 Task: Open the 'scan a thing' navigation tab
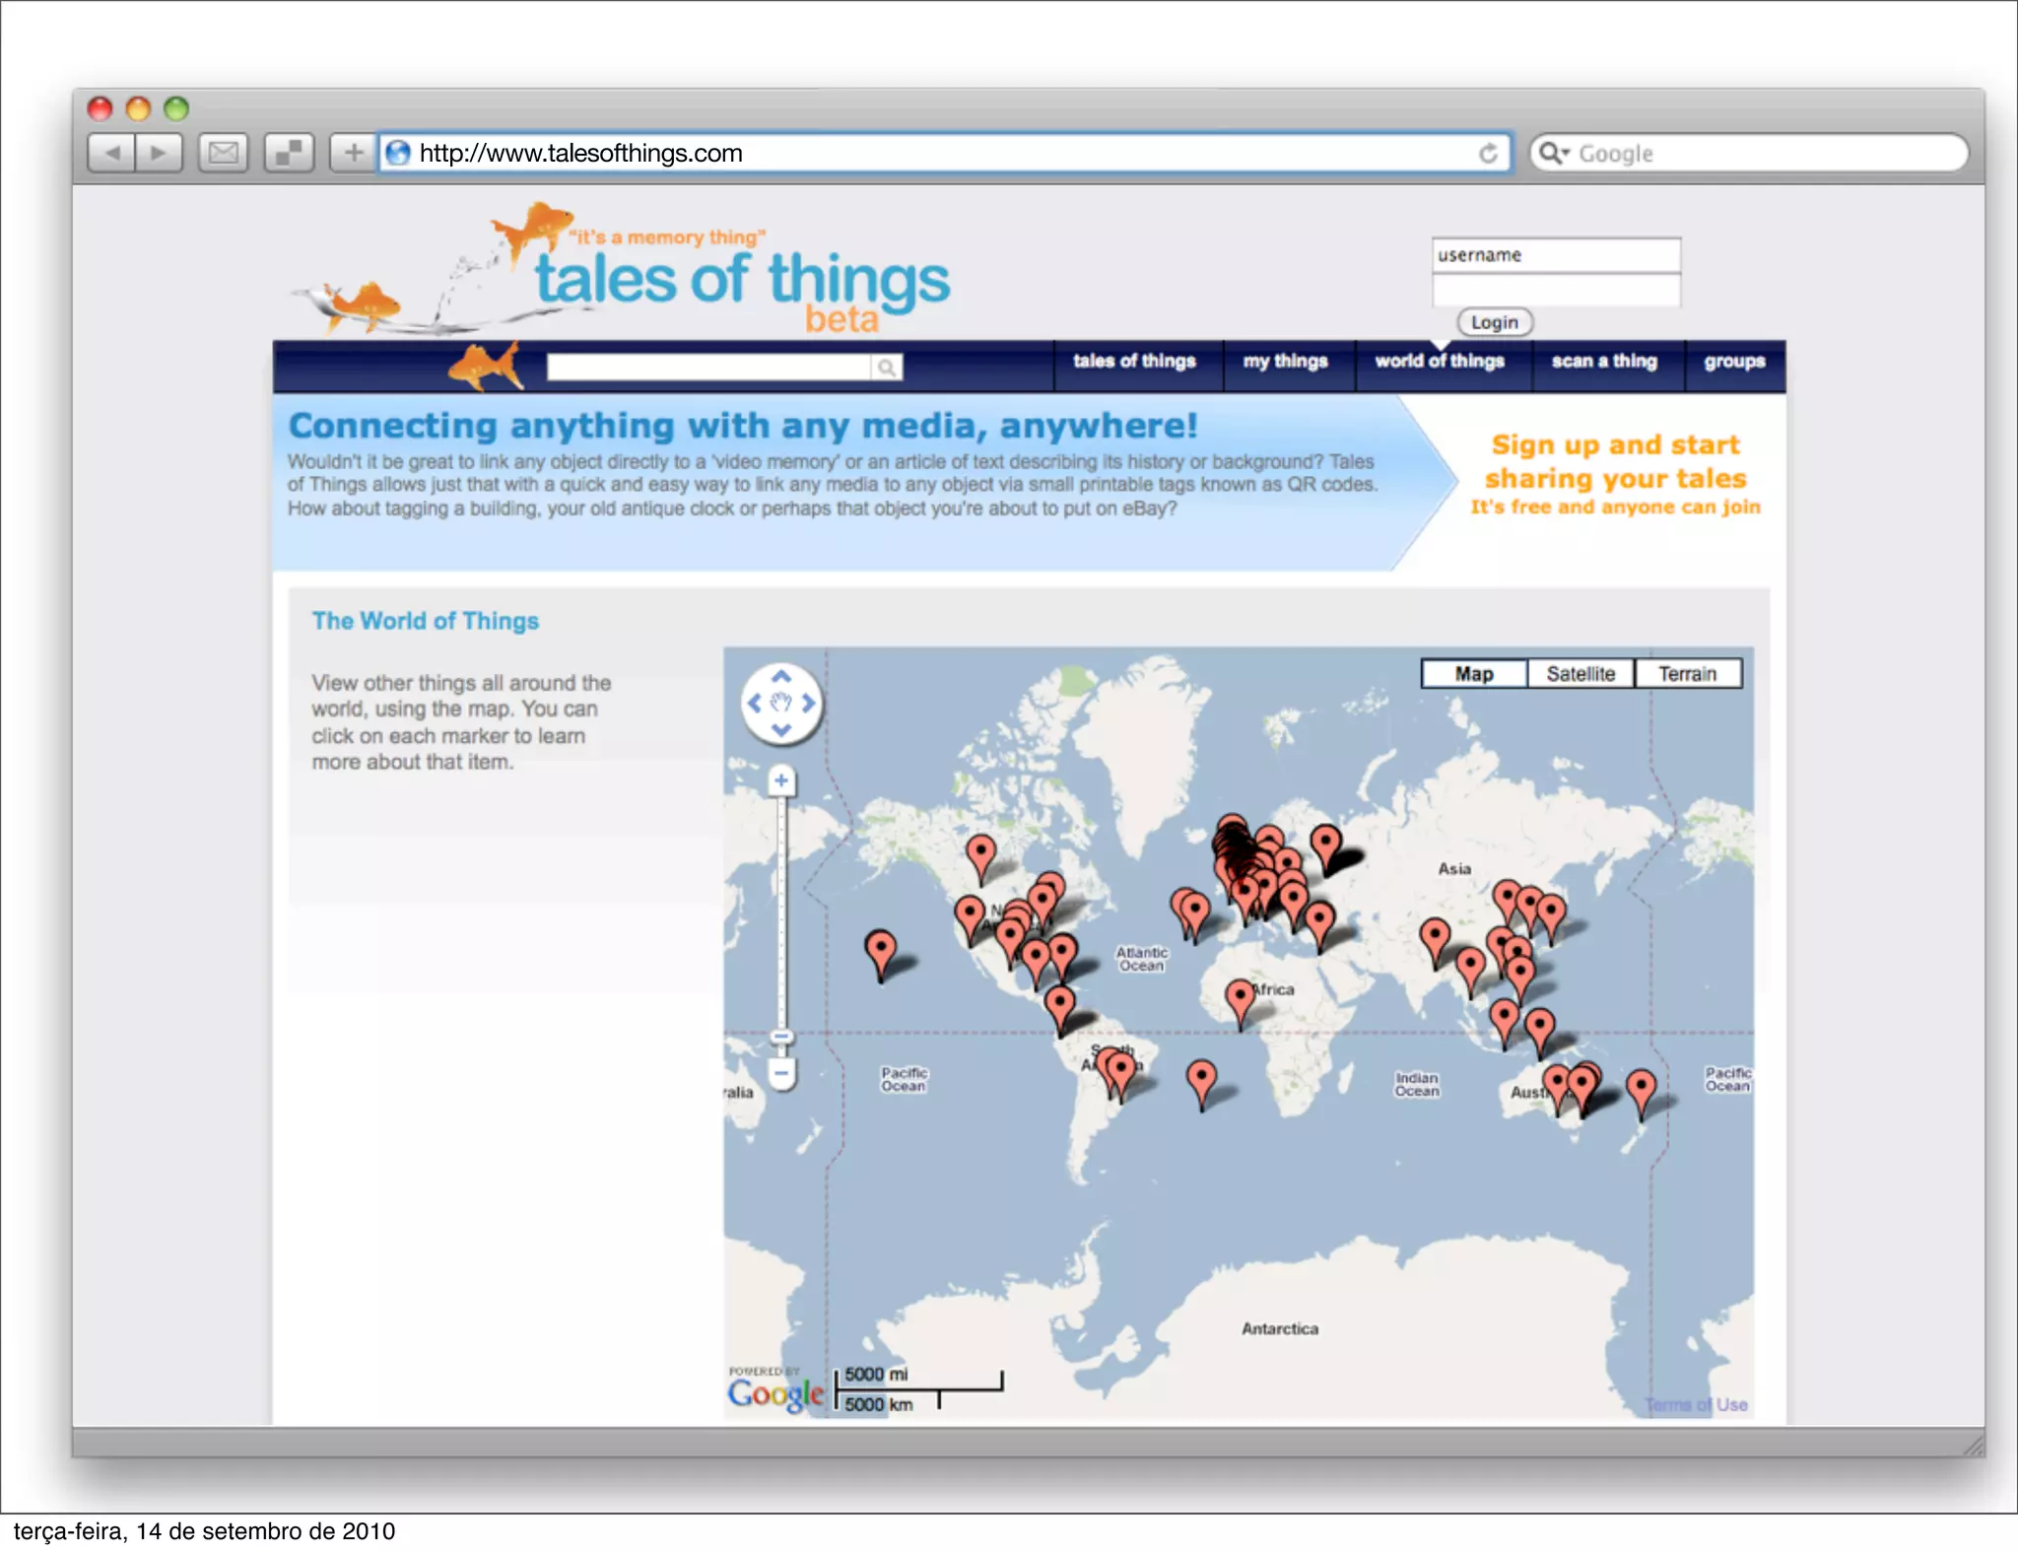(1604, 362)
